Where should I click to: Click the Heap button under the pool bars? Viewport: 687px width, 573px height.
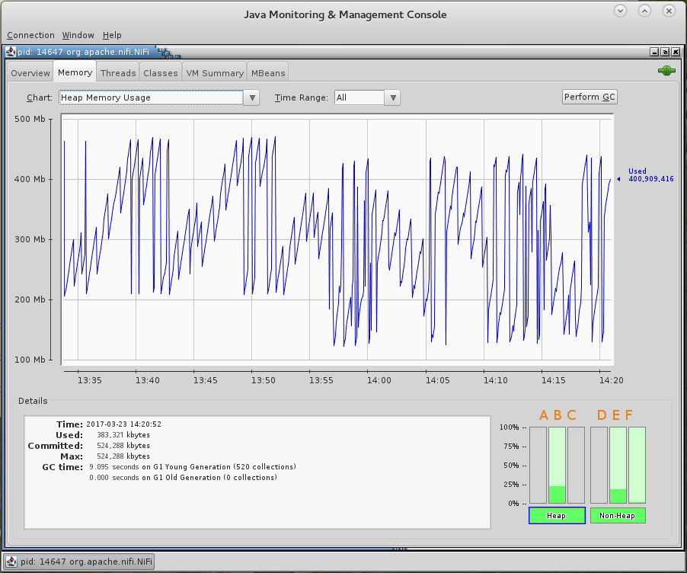[x=557, y=516]
